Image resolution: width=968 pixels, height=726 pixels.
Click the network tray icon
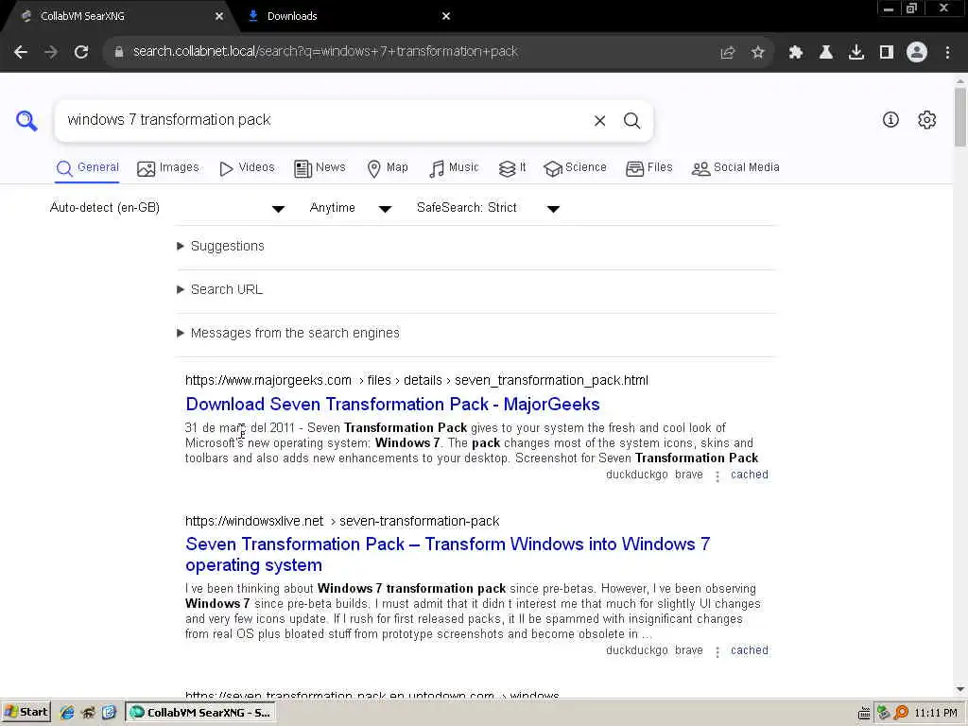[x=884, y=713]
